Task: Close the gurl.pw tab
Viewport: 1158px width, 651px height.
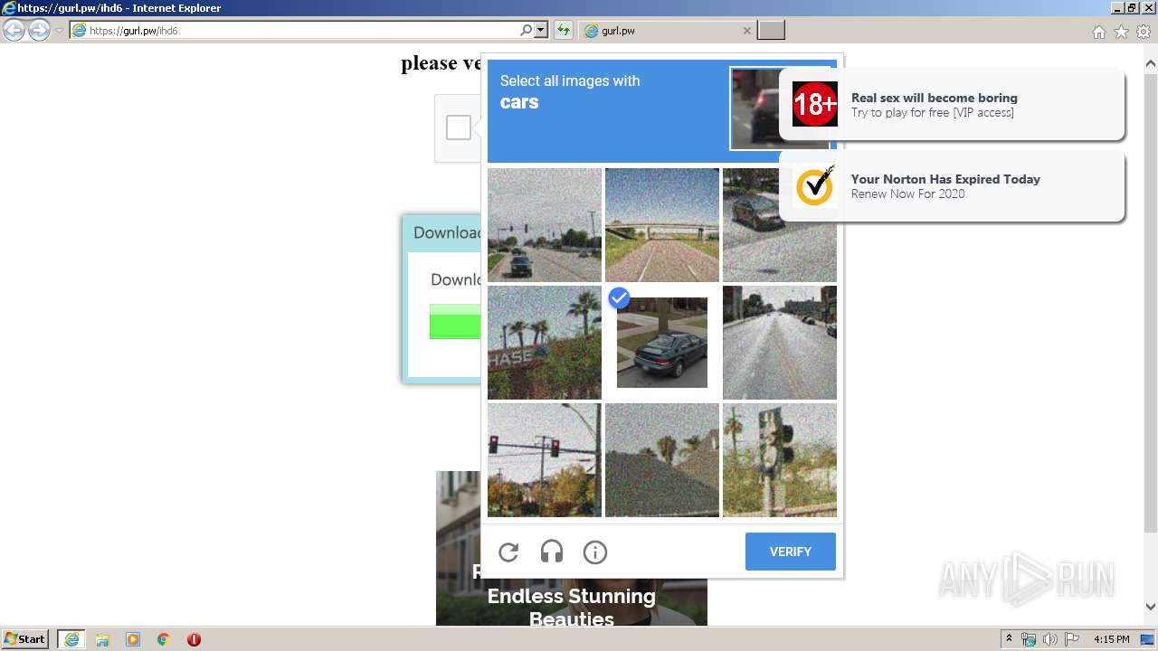Action: 746,31
